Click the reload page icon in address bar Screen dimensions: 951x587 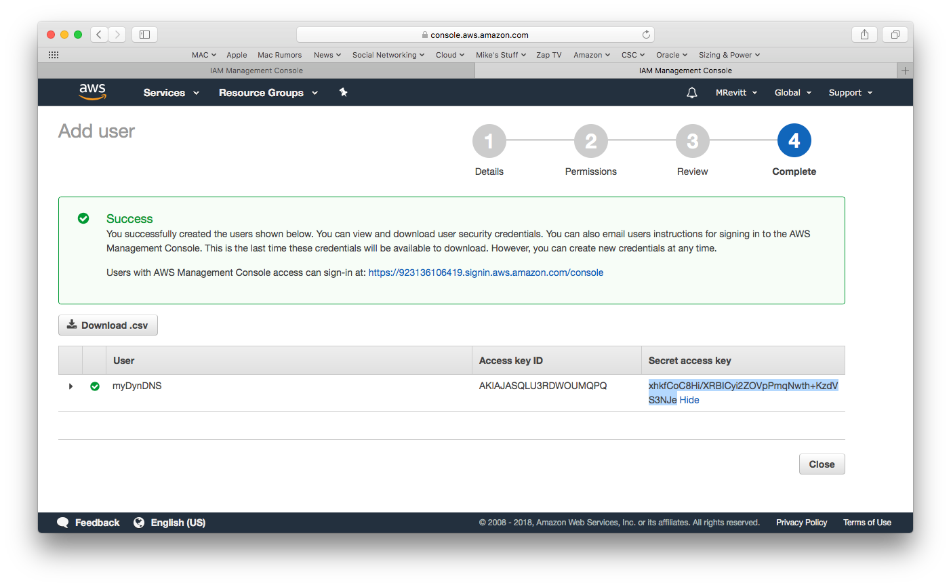coord(646,35)
